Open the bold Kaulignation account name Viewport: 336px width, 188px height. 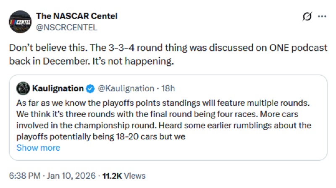click(x=58, y=88)
